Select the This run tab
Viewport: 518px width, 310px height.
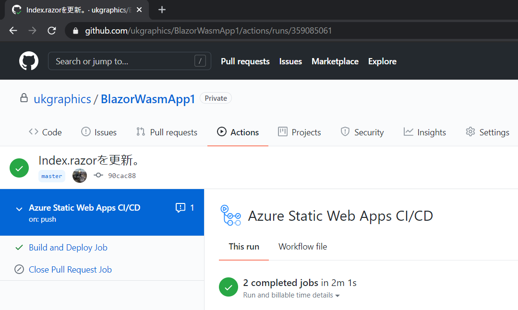tap(244, 247)
